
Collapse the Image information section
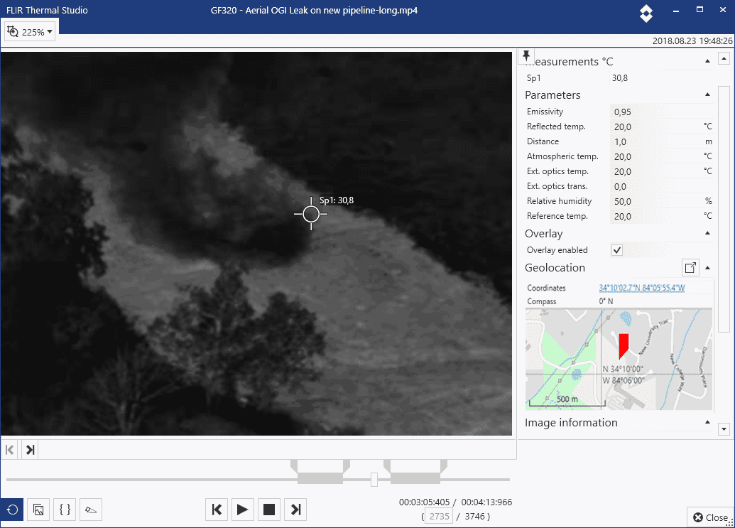[707, 423]
